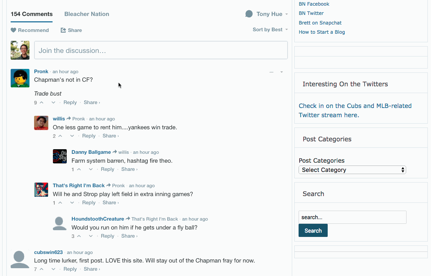Click the Join the discussion field

tap(160, 50)
